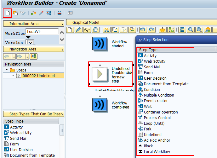The image size is (217, 158).
Task: Click the Information Area scroll up arrow
Action: point(62,33)
